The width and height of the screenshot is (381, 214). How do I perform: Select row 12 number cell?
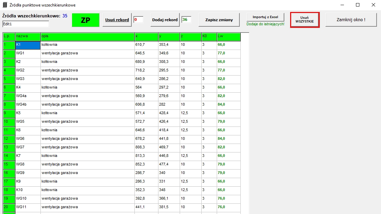click(x=9, y=139)
